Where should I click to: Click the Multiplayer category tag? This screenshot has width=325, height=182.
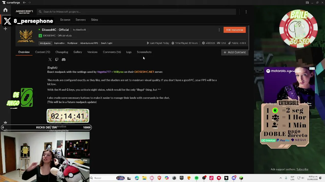72,43
